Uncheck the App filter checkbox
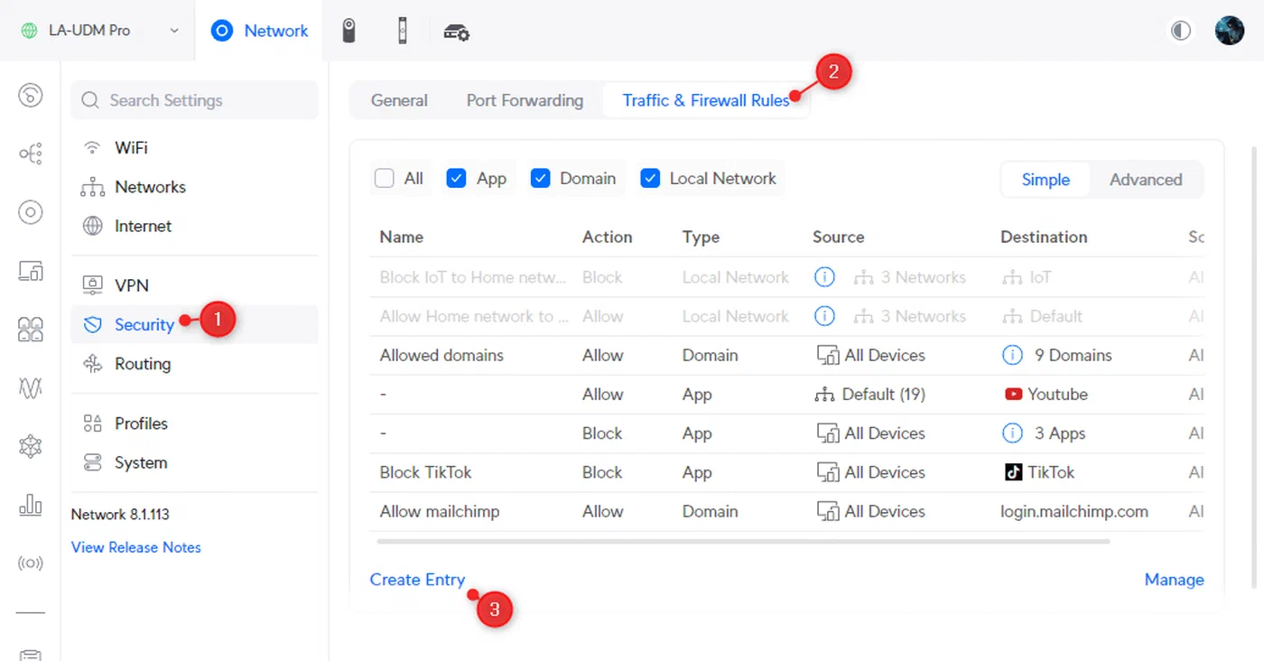1264x661 pixels. point(457,179)
